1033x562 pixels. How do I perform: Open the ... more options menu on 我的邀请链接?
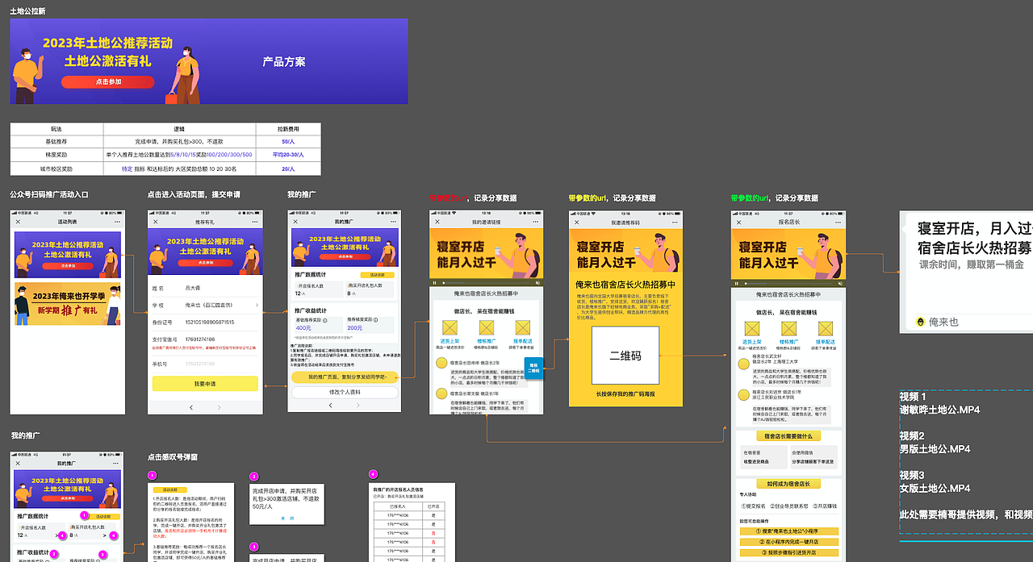click(x=535, y=222)
